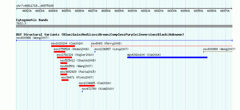This screenshot has width=240, height=110.
Task: Click the small blue esv1236857 marker
Action: click(x=95, y=52)
